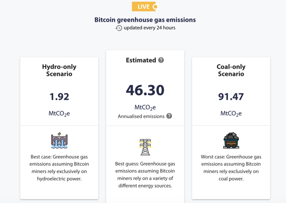Select the Coal-only Scenario heading
Screen dimensions: 286x203
pos(231,70)
